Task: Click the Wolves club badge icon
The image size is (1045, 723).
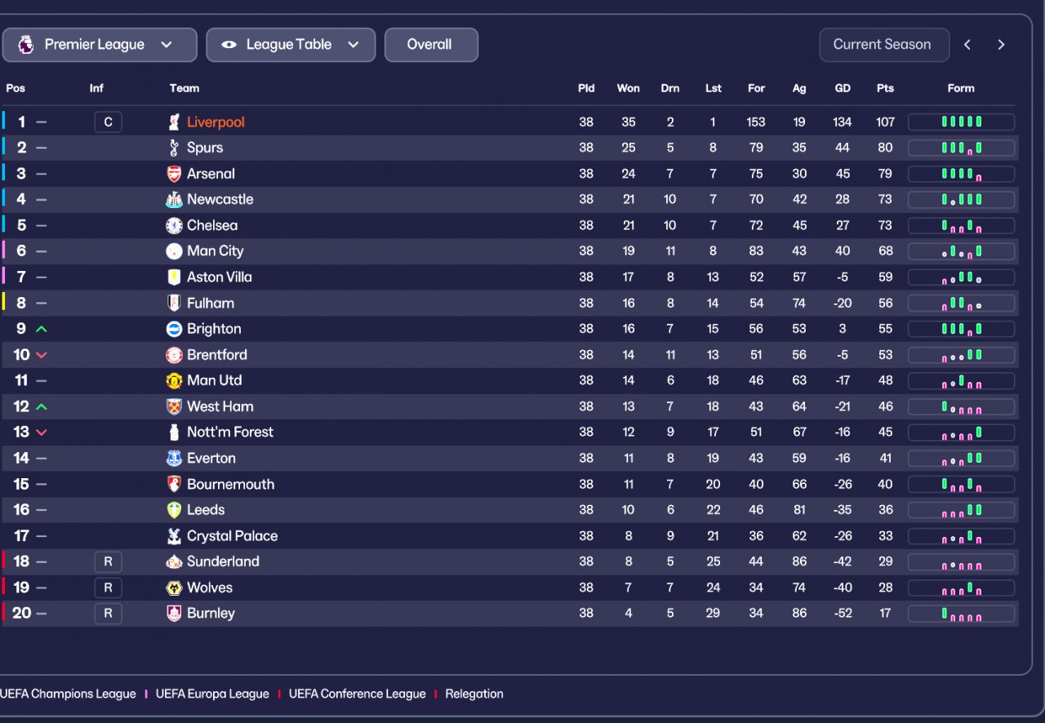Action: point(174,588)
